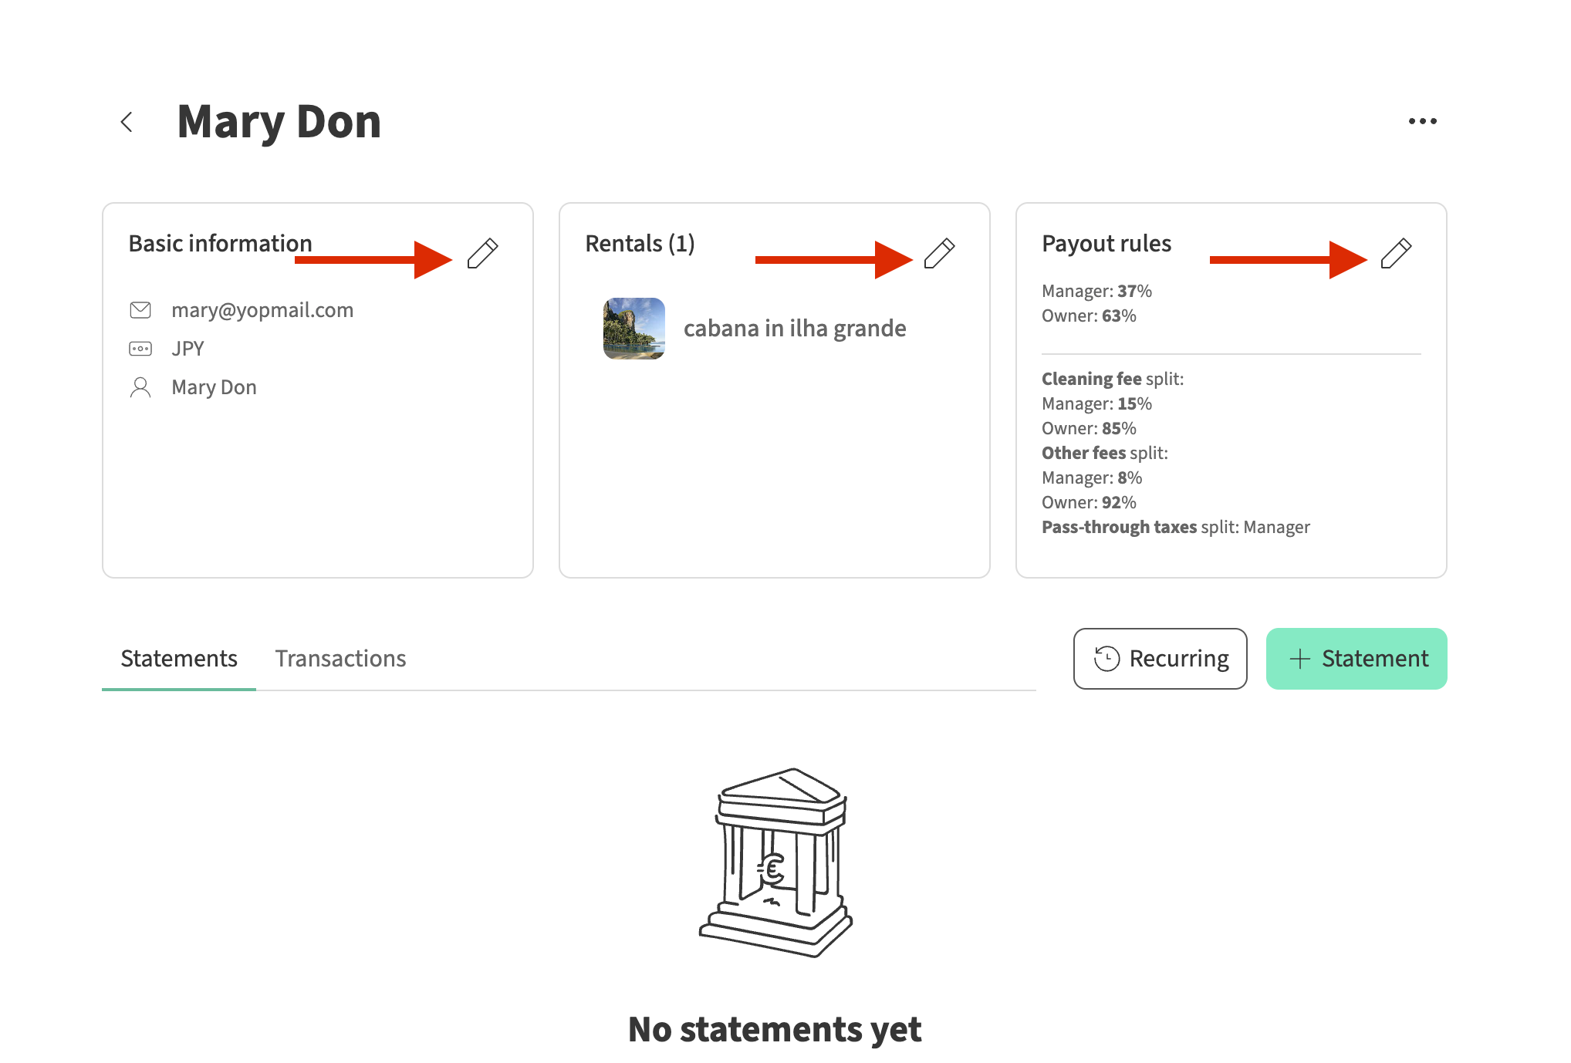Switch to the Transactions tab
Image resolution: width=1571 pixels, height=1063 pixels.
tap(340, 659)
